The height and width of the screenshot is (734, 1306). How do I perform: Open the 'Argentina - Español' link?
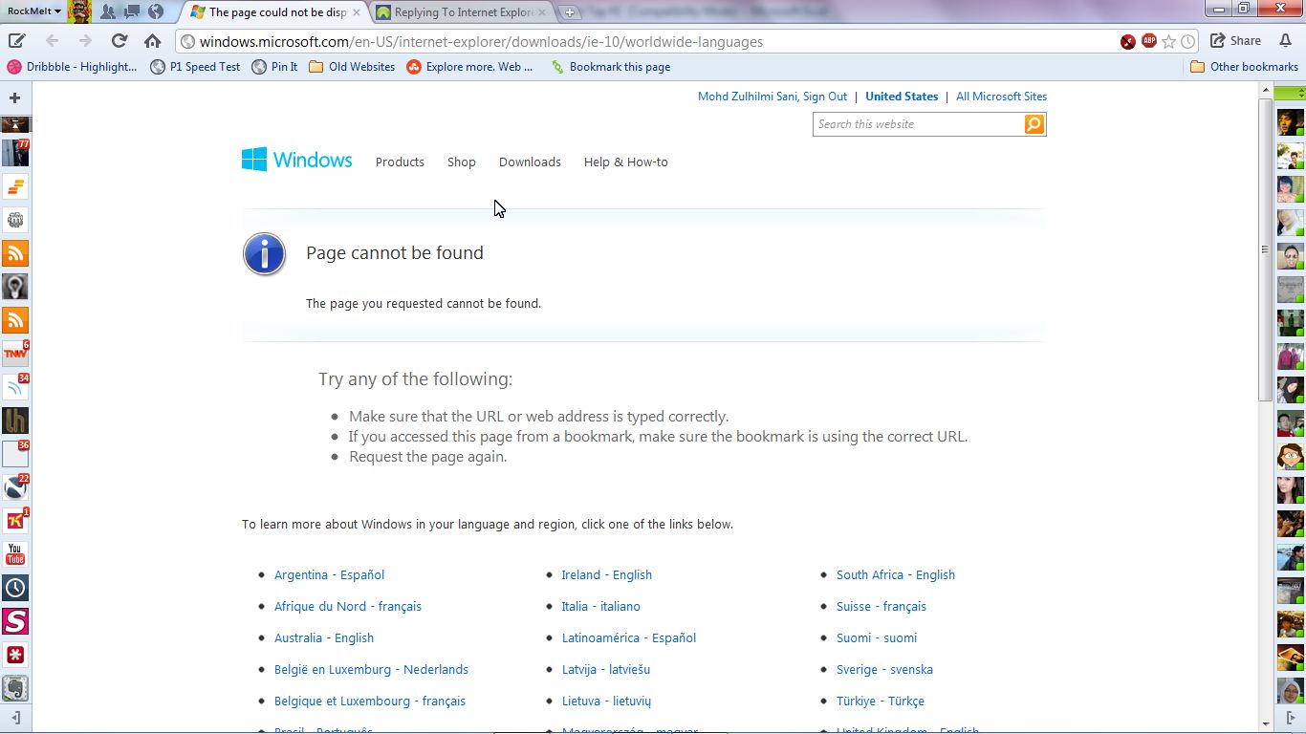[329, 575]
